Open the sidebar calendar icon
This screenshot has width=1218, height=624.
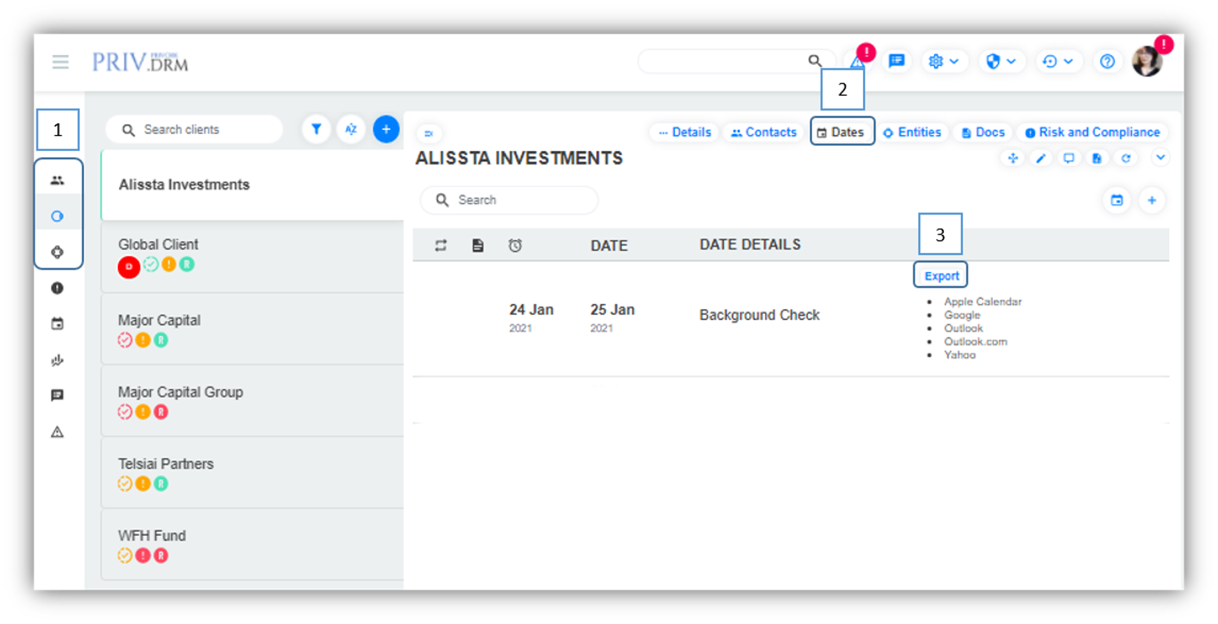57,324
